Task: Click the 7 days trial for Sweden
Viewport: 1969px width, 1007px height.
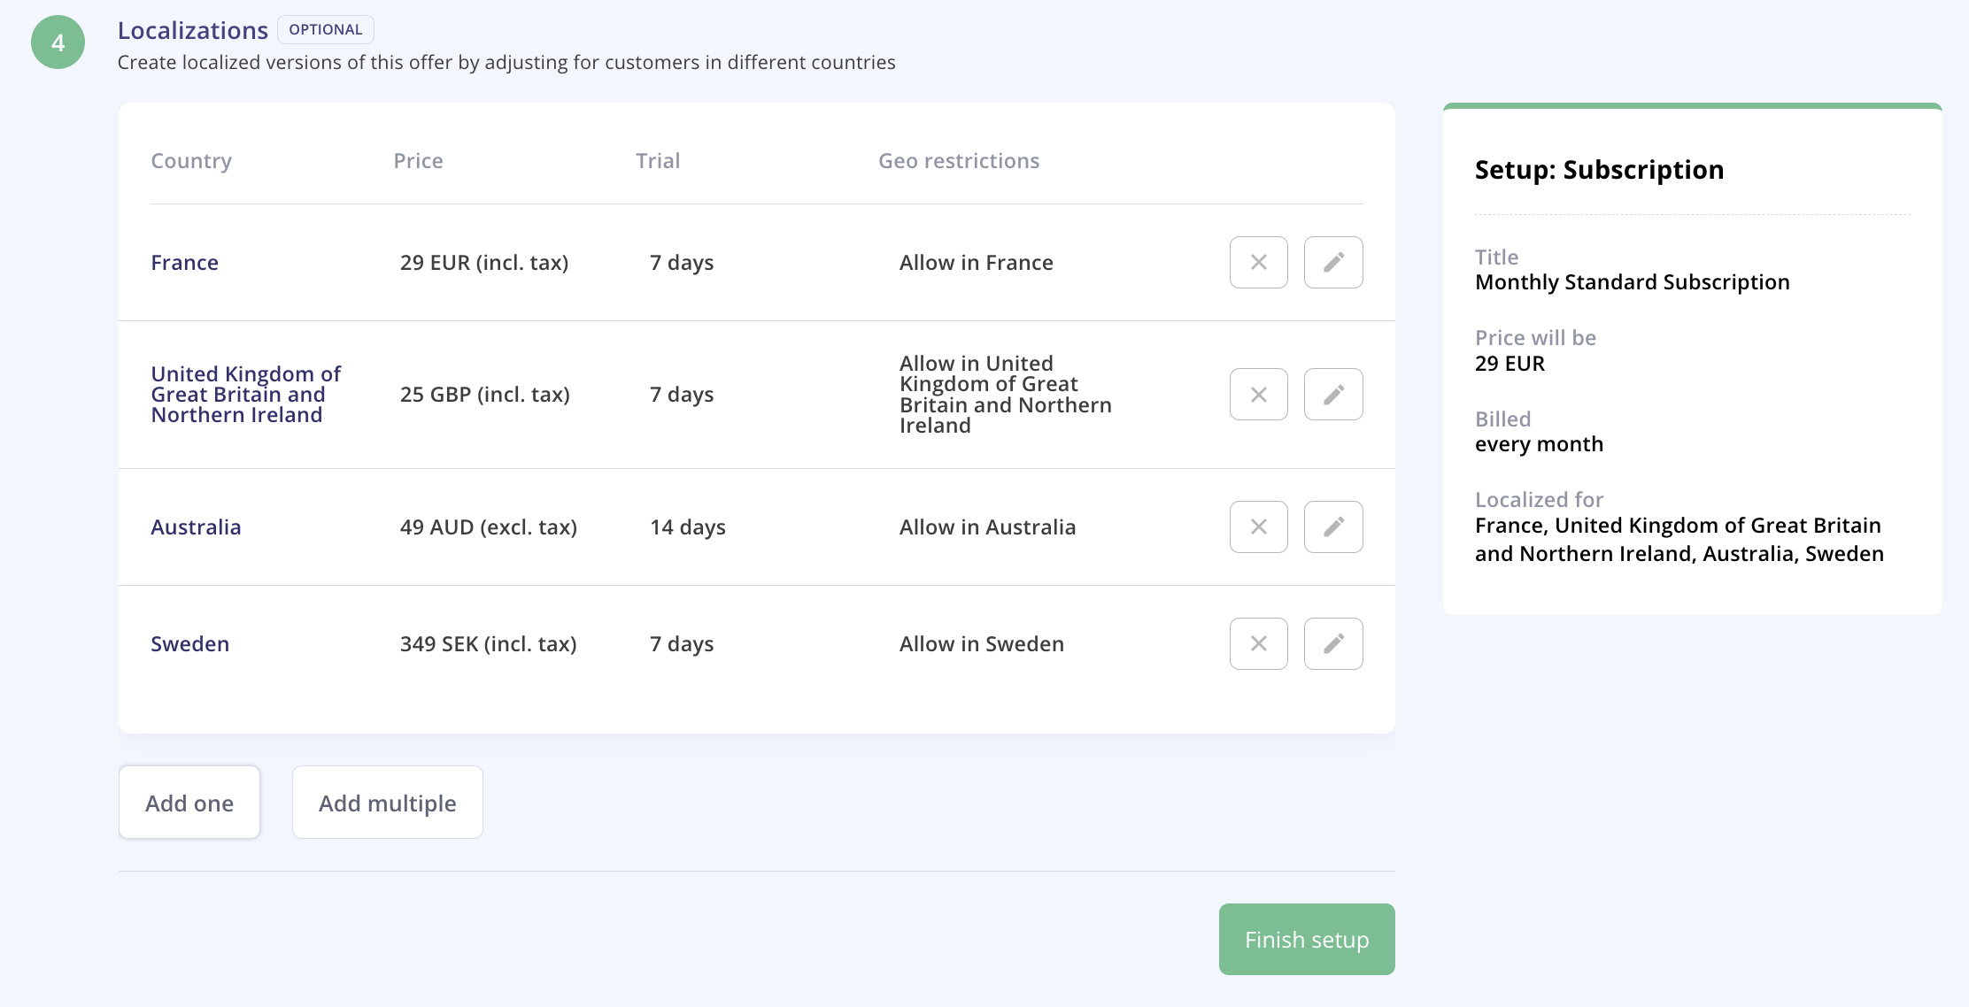Action: tap(682, 644)
